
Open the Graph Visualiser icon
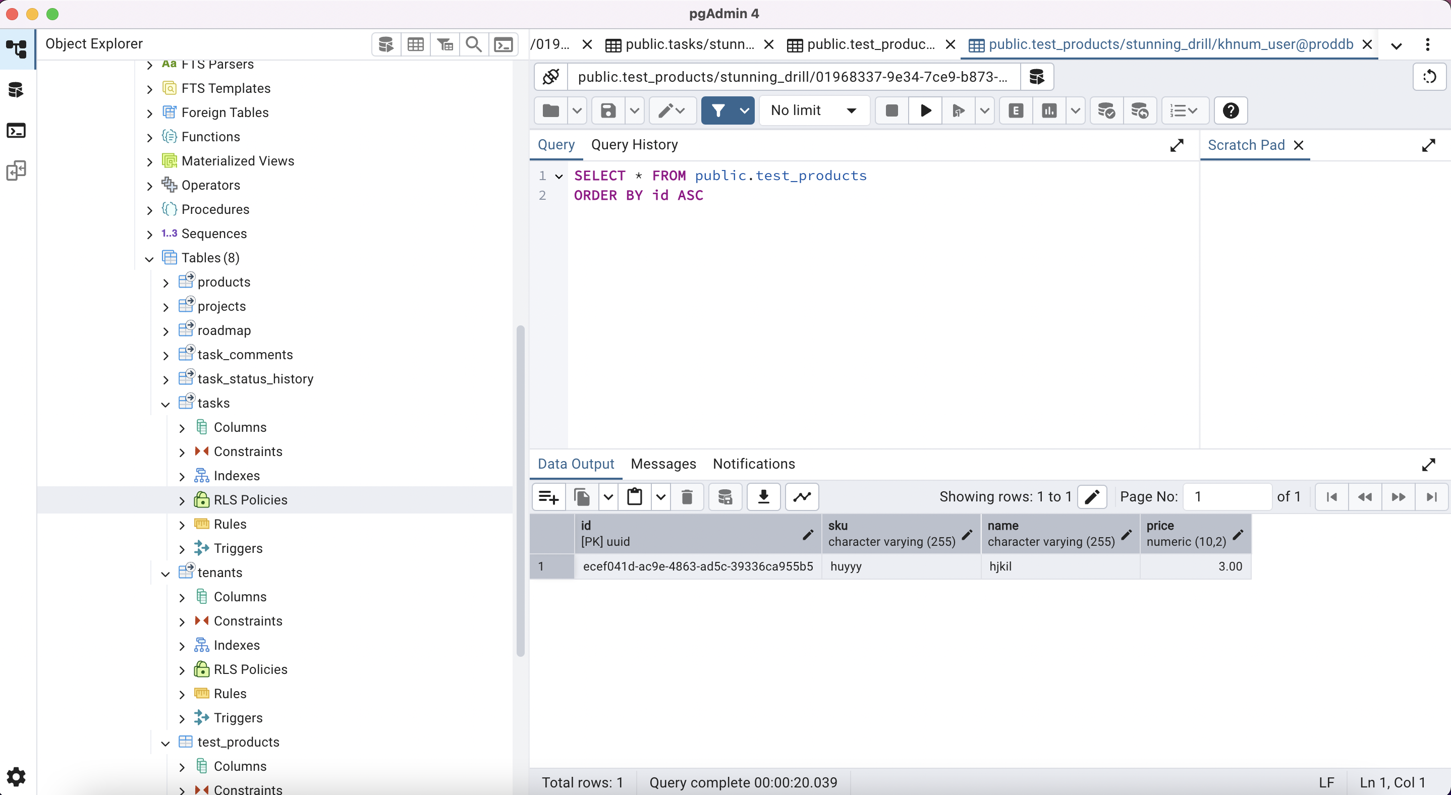(802, 496)
